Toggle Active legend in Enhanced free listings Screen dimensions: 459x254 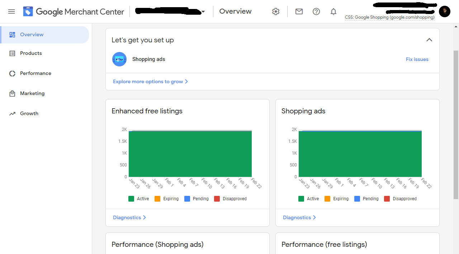coord(138,199)
